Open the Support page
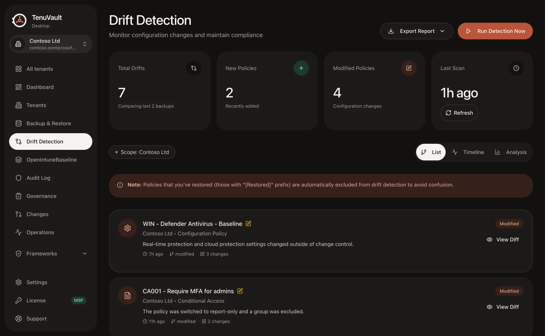This screenshot has height=336, width=545. (x=51, y=318)
